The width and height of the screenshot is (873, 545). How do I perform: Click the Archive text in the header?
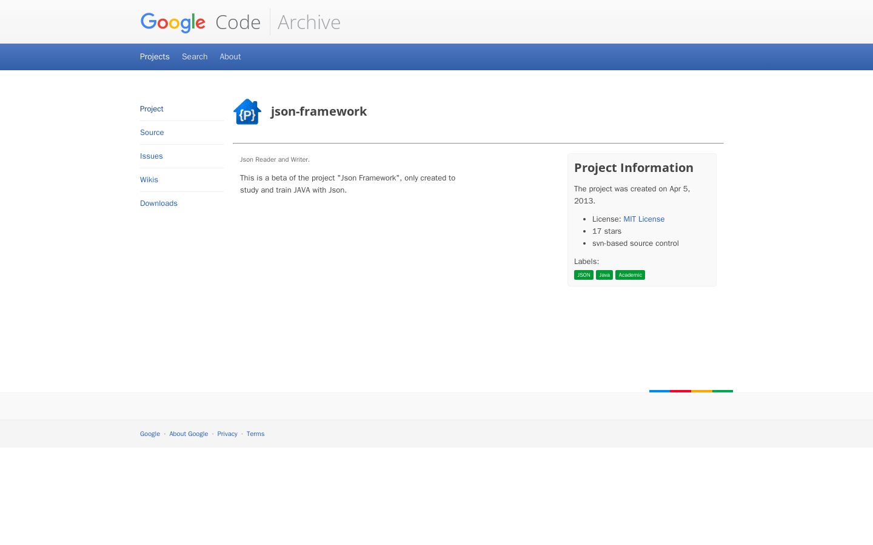[x=309, y=22]
